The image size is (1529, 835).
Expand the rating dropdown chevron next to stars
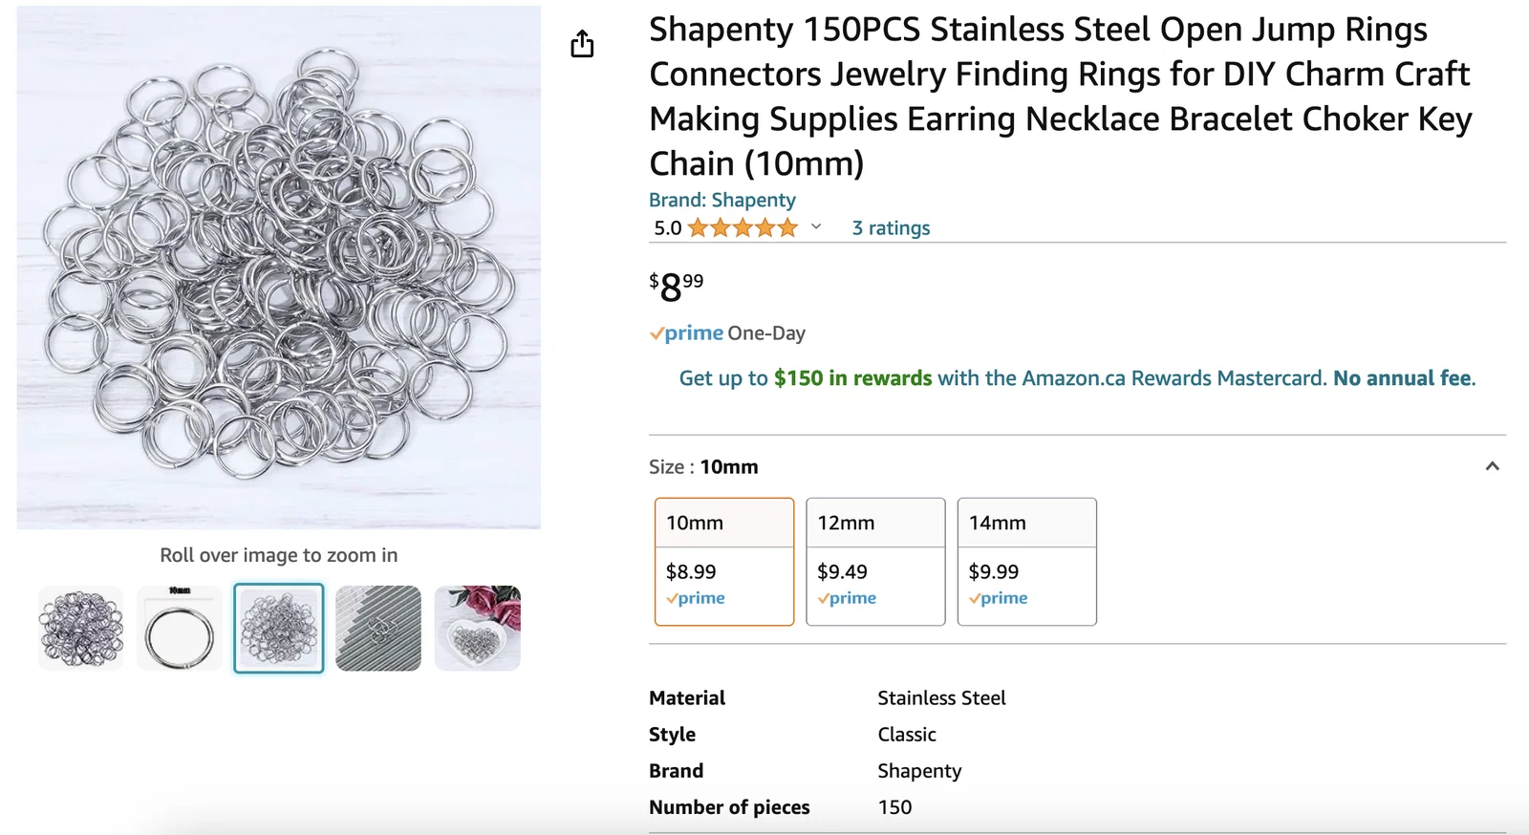pos(816,227)
